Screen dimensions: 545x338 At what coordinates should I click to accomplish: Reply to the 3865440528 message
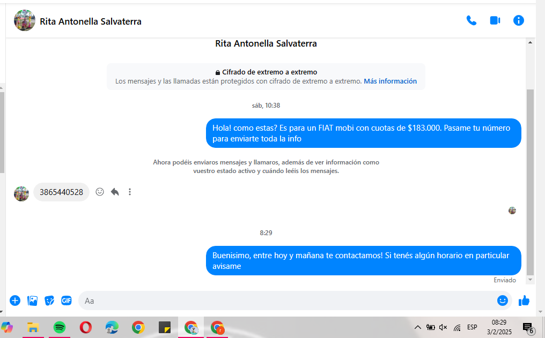pos(115,192)
